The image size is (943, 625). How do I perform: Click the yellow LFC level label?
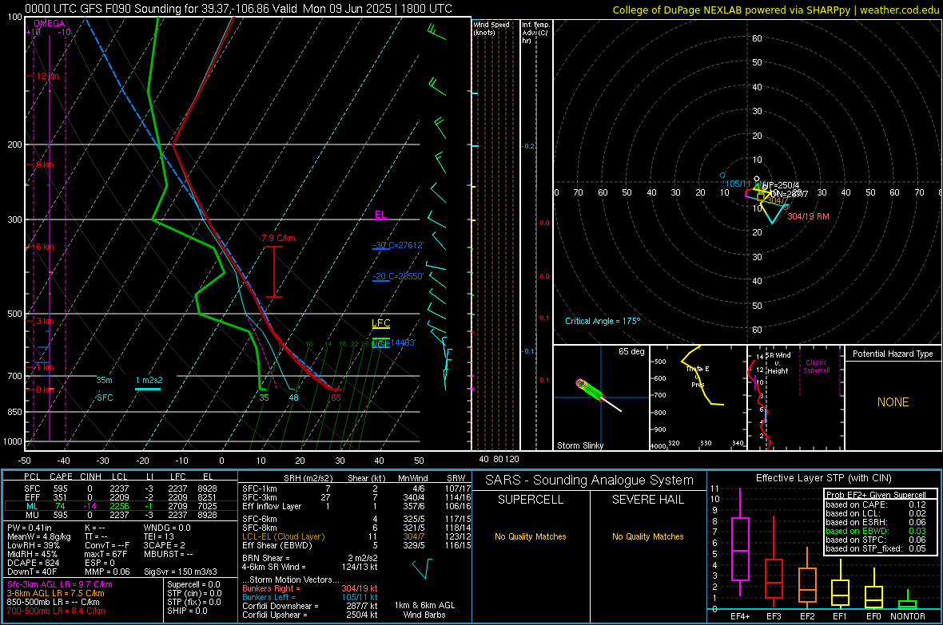[x=380, y=323]
